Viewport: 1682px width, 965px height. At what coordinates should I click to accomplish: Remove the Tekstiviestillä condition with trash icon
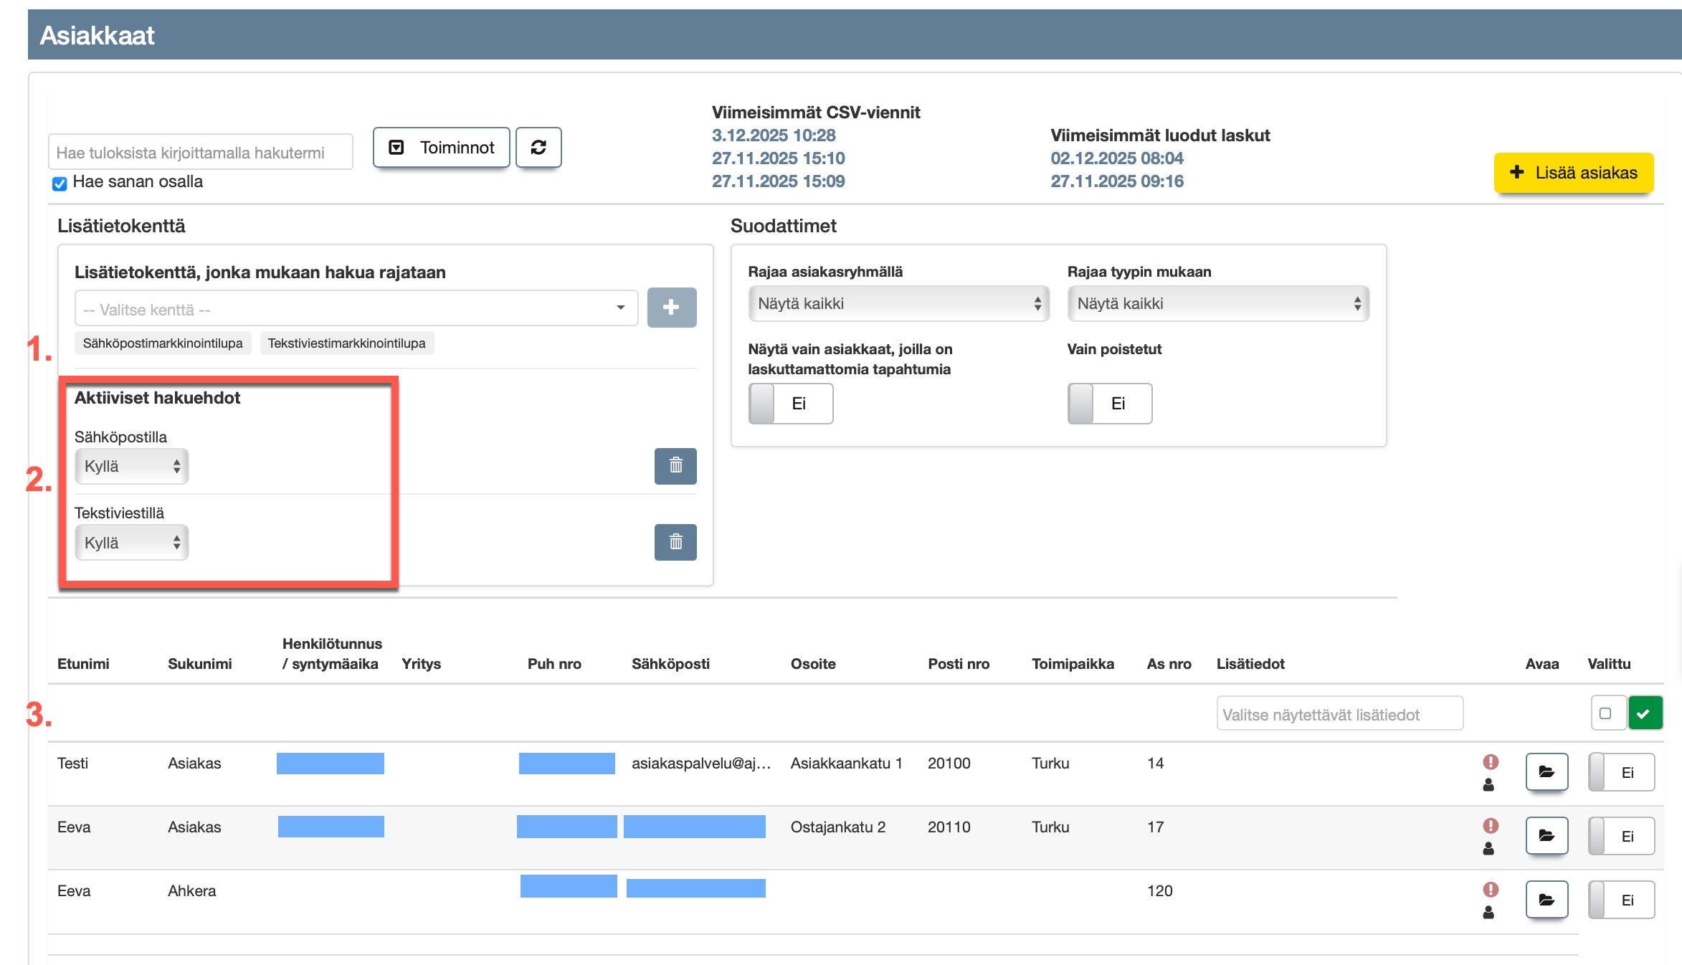(x=675, y=542)
